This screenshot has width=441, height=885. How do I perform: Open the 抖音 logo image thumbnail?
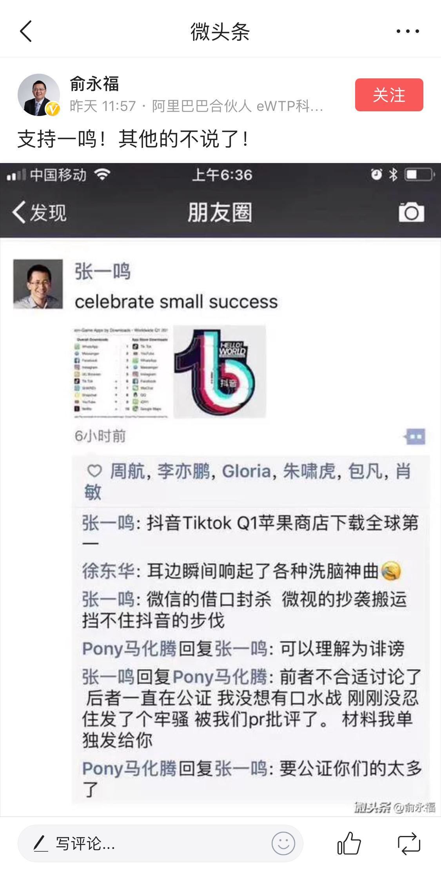220,372
